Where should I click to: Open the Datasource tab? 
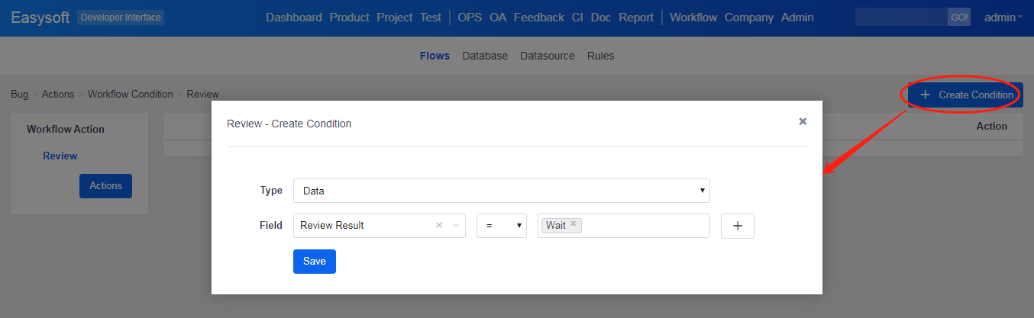(x=547, y=56)
